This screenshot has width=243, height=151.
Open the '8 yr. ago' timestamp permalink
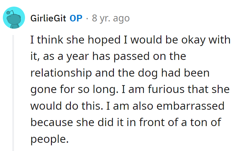coord(111,18)
